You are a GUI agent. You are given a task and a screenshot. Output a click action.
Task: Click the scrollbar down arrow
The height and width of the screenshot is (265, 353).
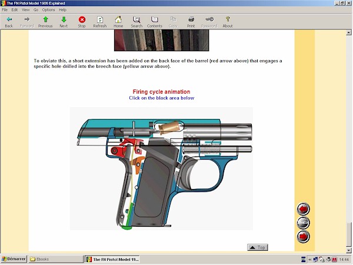coord(349,250)
